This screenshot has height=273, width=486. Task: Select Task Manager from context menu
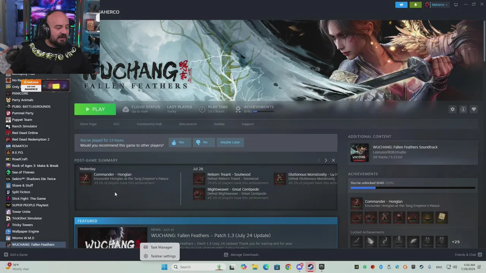tap(159, 247)
